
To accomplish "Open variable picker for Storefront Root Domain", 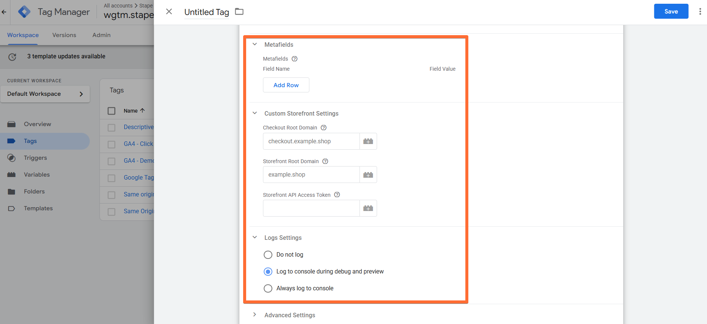I will pos(368,175).
